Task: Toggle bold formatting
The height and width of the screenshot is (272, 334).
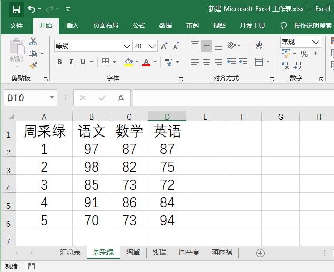Action: pyautogui.click(x=59, y=62)
